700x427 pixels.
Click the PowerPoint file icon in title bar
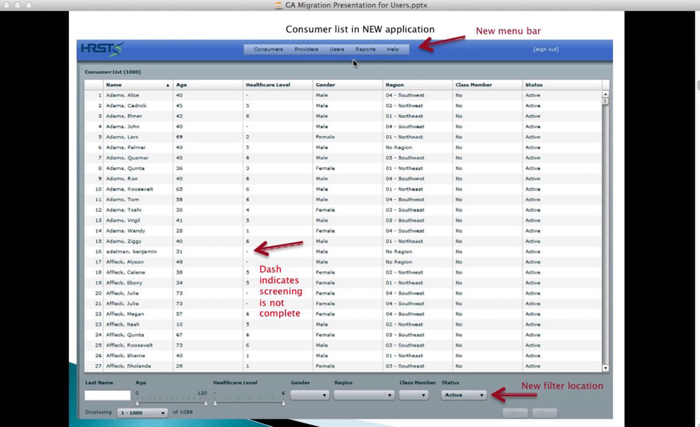[x=278, y=5]
